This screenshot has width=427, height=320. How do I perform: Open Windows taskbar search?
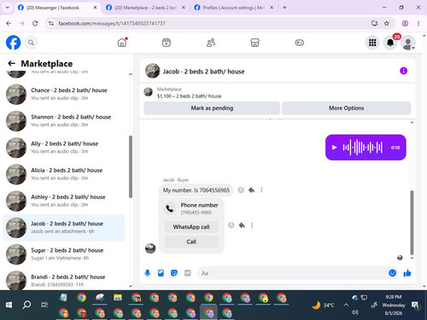26,305
